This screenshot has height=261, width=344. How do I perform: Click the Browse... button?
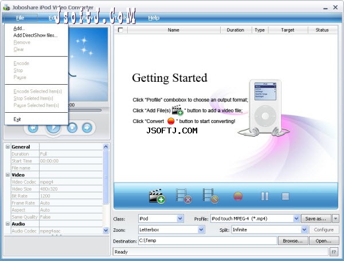coord(293,241)
